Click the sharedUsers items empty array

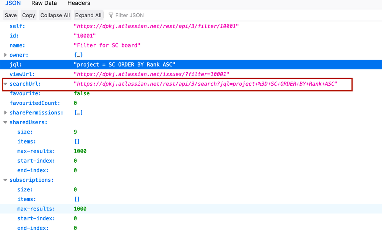[77, 142]
